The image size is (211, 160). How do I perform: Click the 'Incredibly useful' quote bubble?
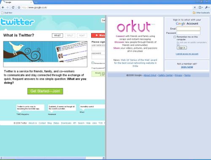point(92,107)
